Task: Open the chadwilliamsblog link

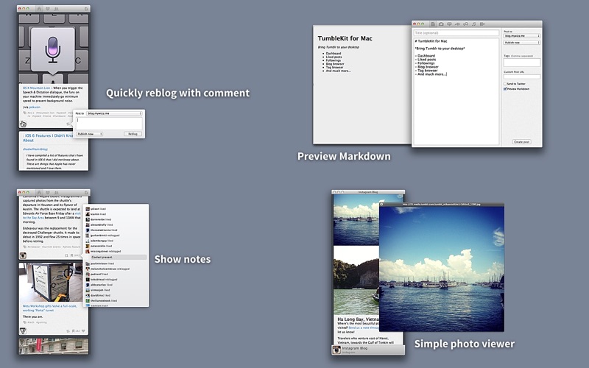Action: (35, 149)
